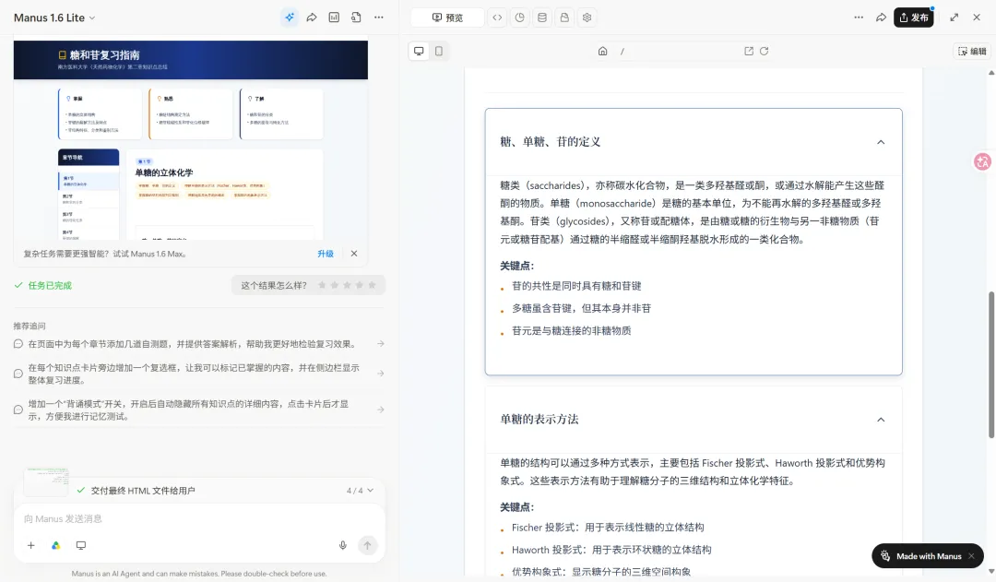Open the settings gear tab
996x582 pixels.
[587, 18]
